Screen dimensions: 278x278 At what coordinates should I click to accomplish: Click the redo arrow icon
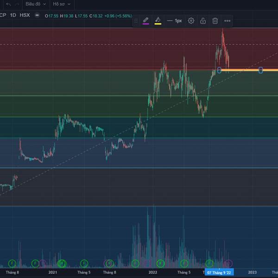coord(17,5)
